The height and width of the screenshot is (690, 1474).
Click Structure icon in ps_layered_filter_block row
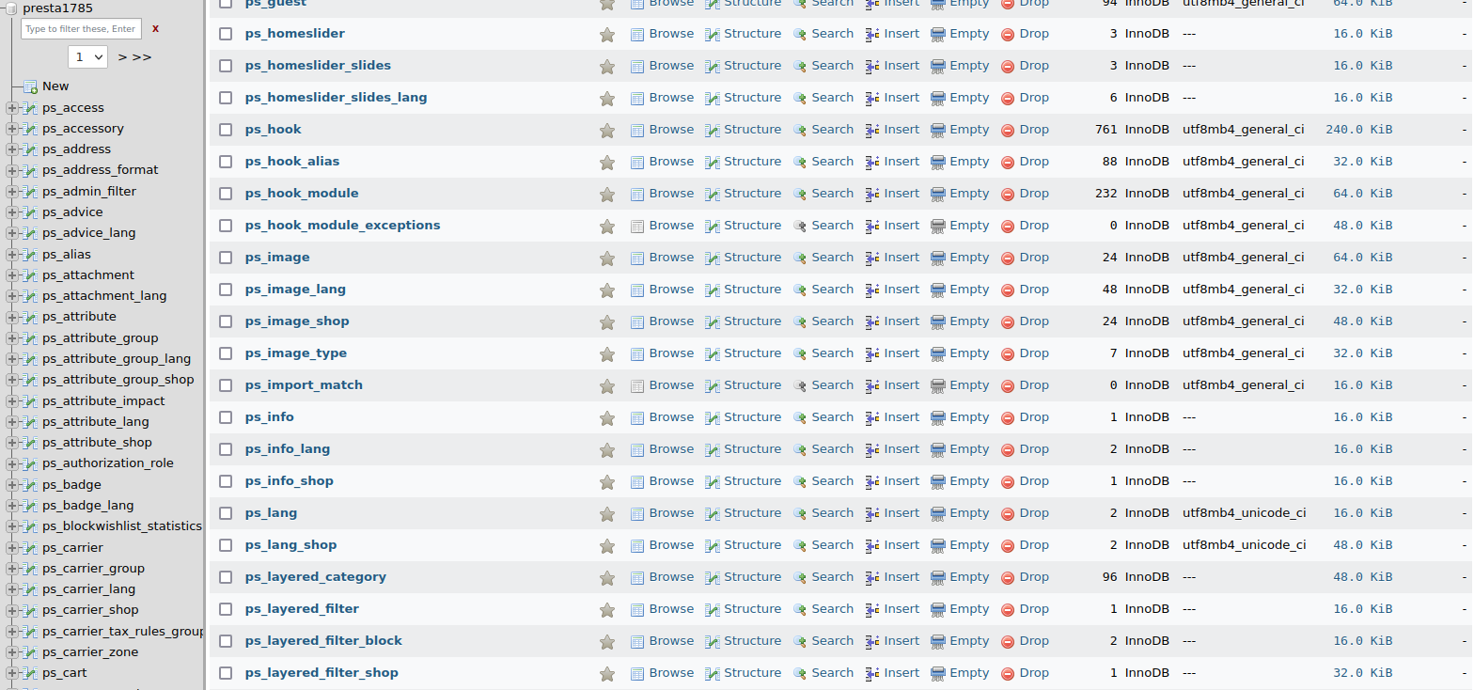pyautogui.click(x=713, y=642)
